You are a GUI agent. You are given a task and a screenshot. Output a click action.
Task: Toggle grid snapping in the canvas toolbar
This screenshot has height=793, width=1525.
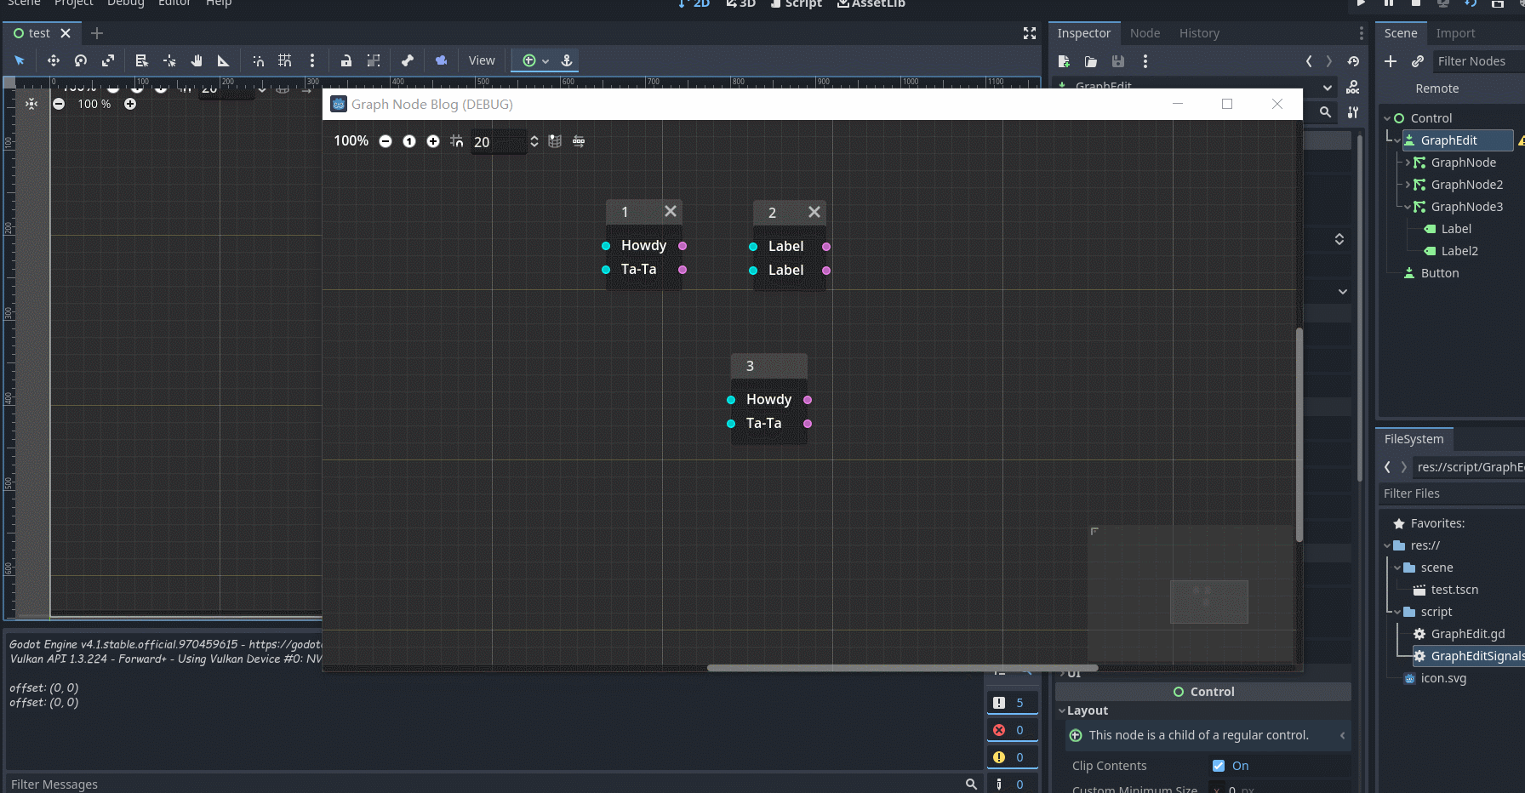point(285,60)
